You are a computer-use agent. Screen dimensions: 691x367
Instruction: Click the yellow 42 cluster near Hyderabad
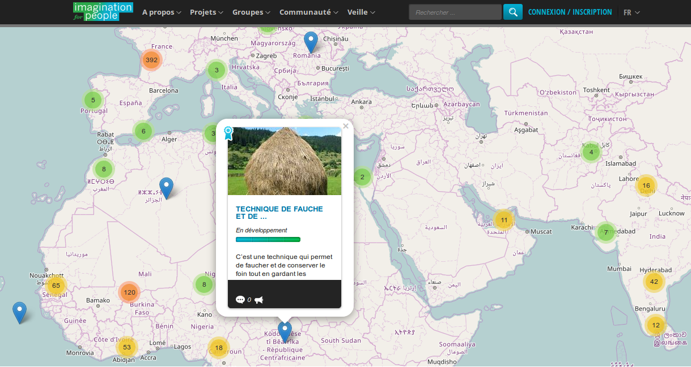click(654, 282)
